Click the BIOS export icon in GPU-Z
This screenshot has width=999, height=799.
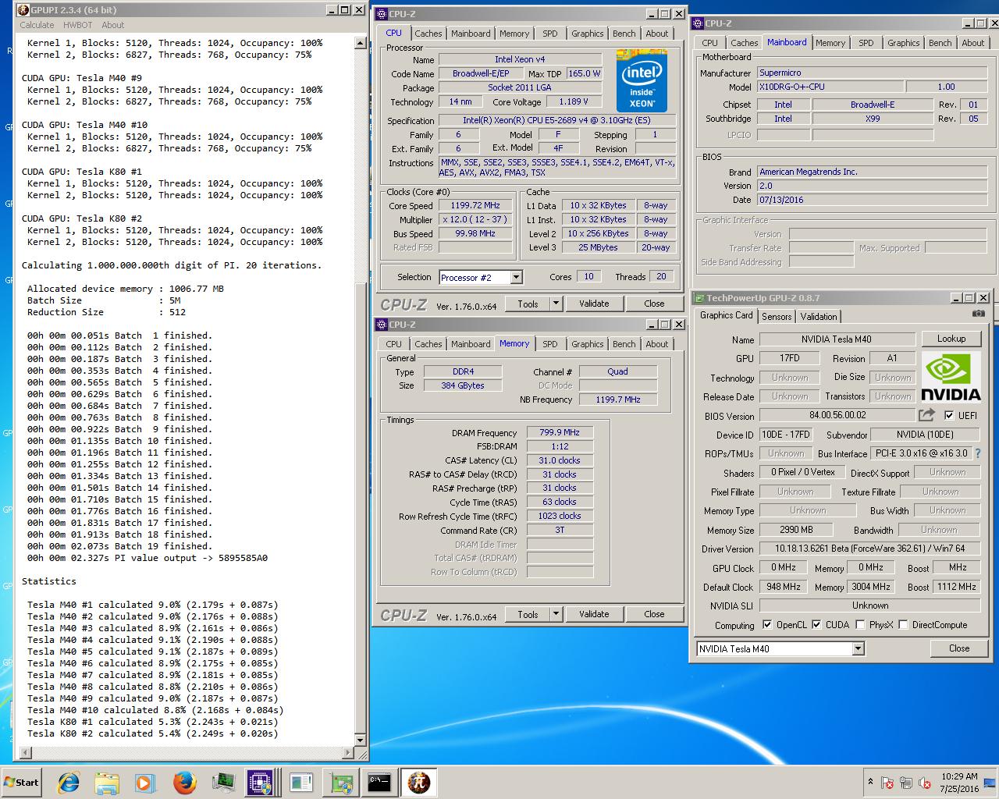point(926,415)
